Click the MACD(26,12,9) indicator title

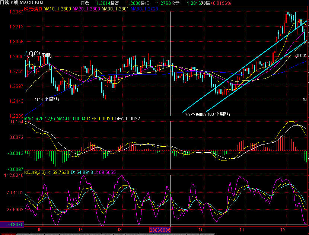coord(39,119)
